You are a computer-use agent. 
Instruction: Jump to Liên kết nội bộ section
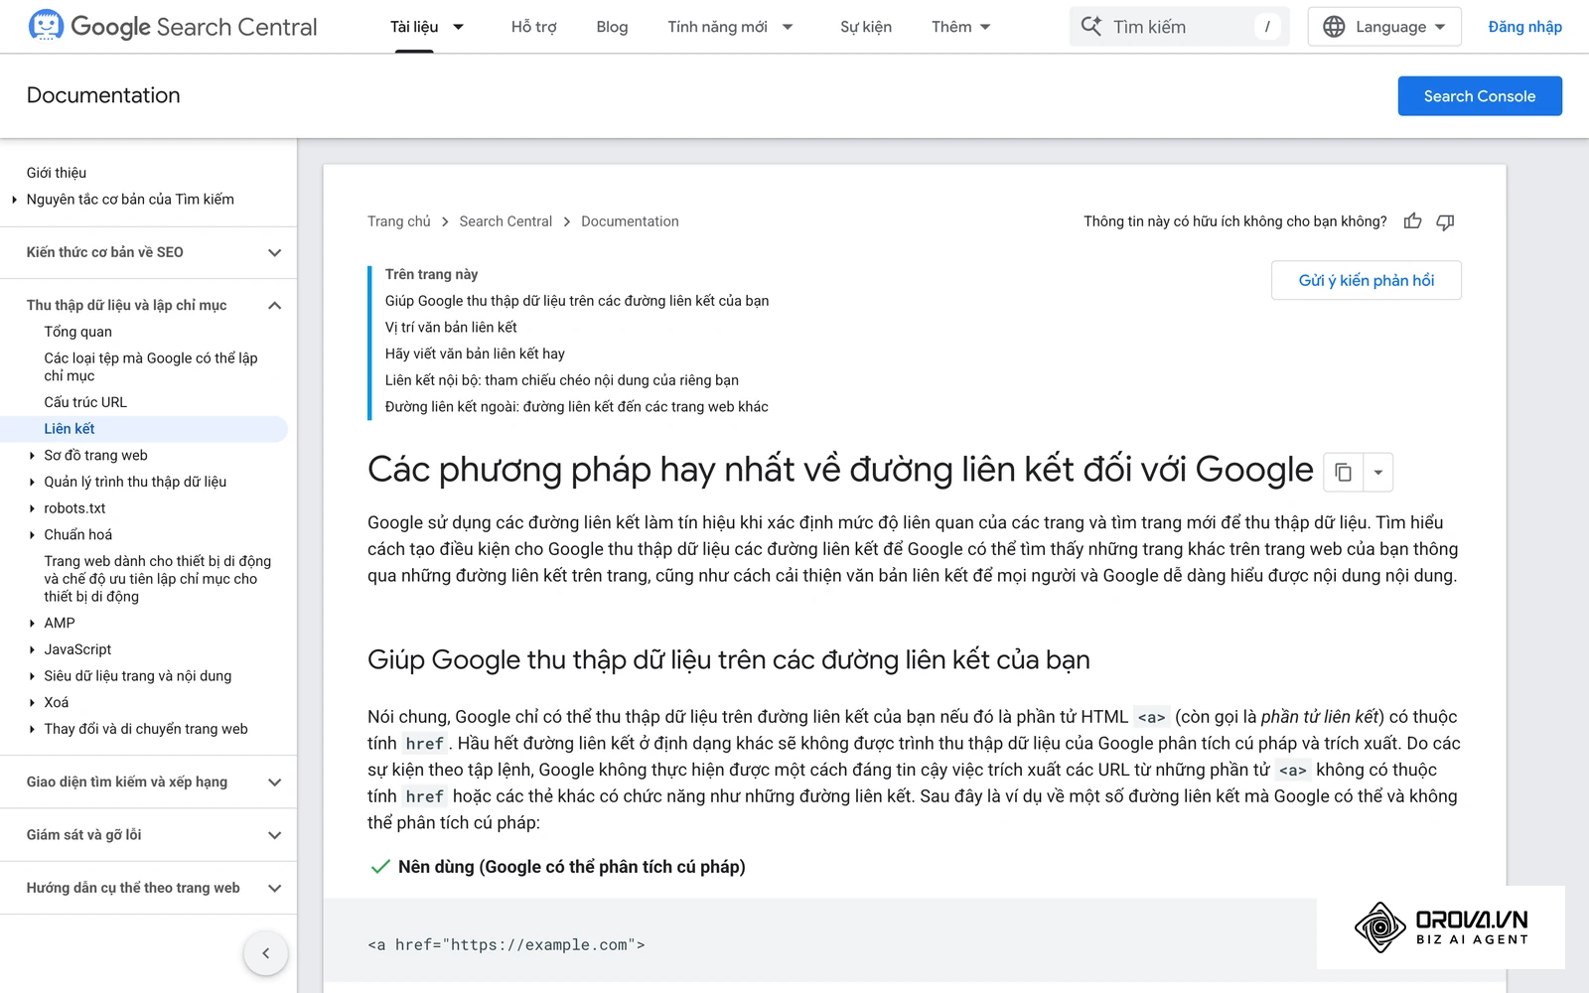562,380
